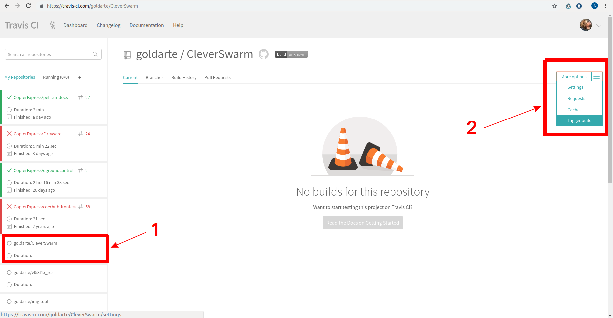Open the Branches tab
The width and height of the screenshot is (613, 318).
click(x=154, y=77)
